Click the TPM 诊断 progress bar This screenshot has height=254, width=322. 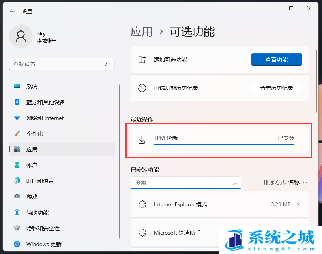[x=224, y=144]
